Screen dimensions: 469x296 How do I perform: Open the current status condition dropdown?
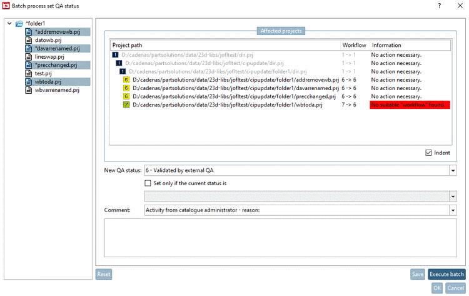453,196
